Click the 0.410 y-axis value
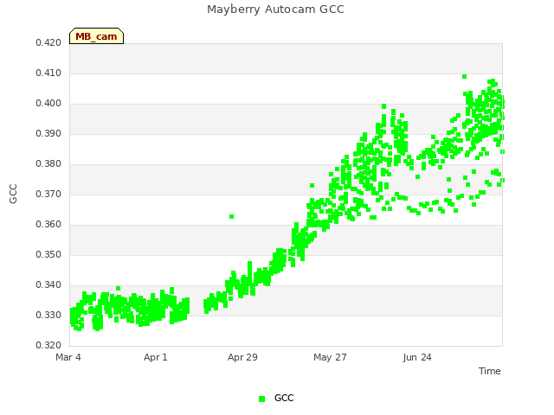The height and width of the screenshot is (415, 554). (x=48, y=73)
